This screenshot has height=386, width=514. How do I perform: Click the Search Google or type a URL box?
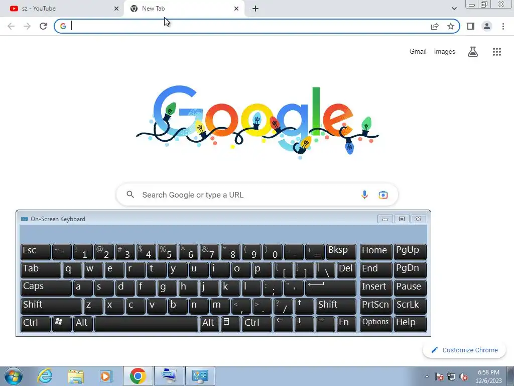point(257,195)
